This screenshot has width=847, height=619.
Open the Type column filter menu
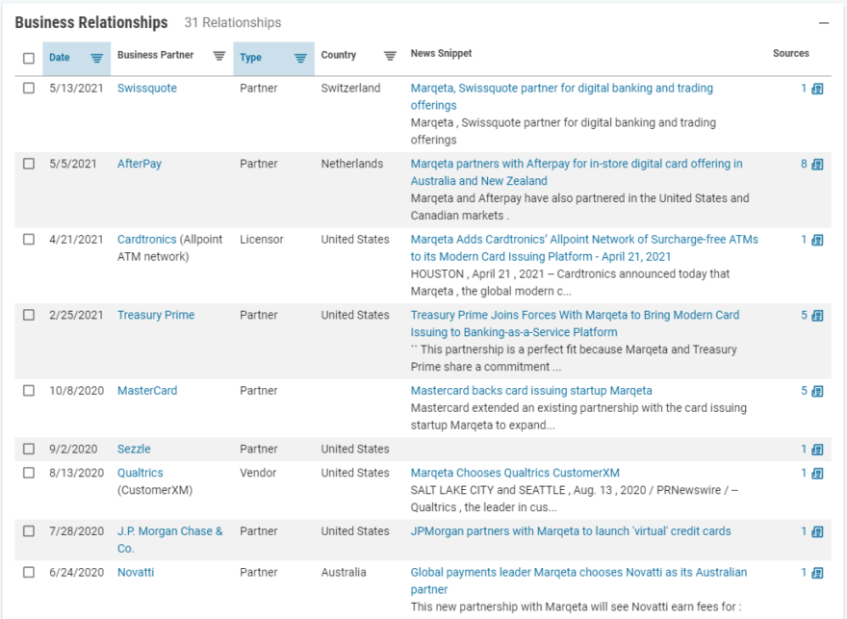[300, 58]
